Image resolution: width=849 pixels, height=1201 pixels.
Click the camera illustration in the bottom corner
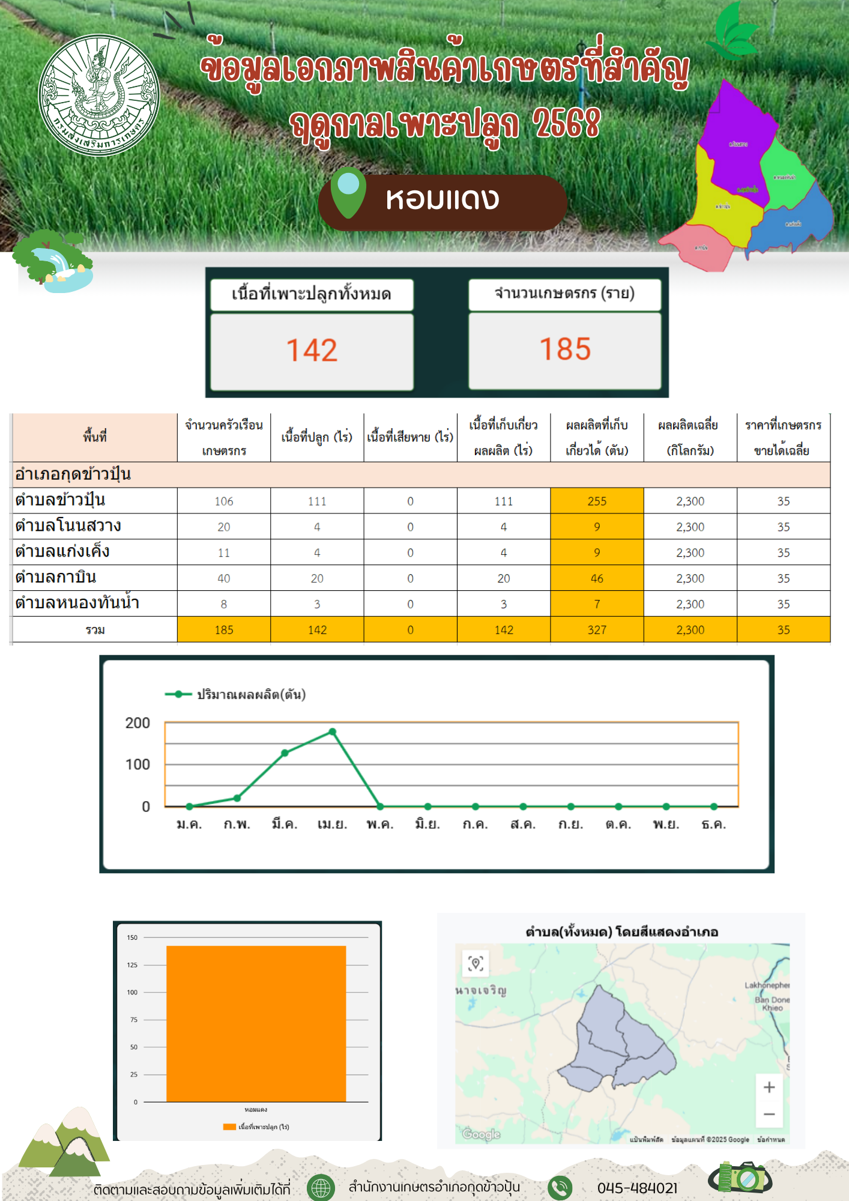pos(741,1177)
